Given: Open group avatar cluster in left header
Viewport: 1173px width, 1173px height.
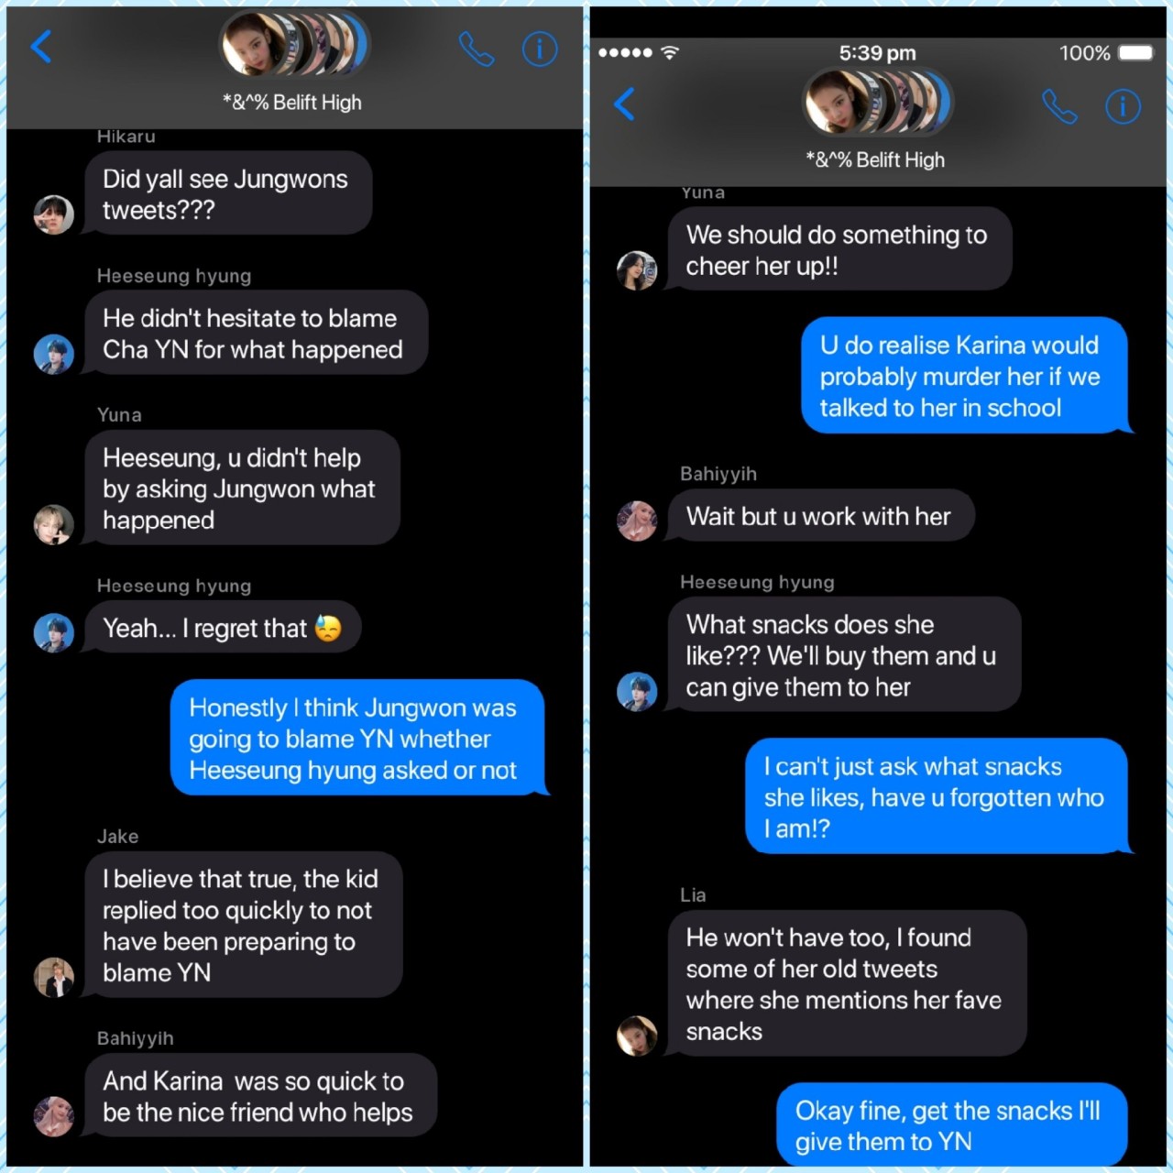Looking at the screenshot, I should click(x=294, y=44).
